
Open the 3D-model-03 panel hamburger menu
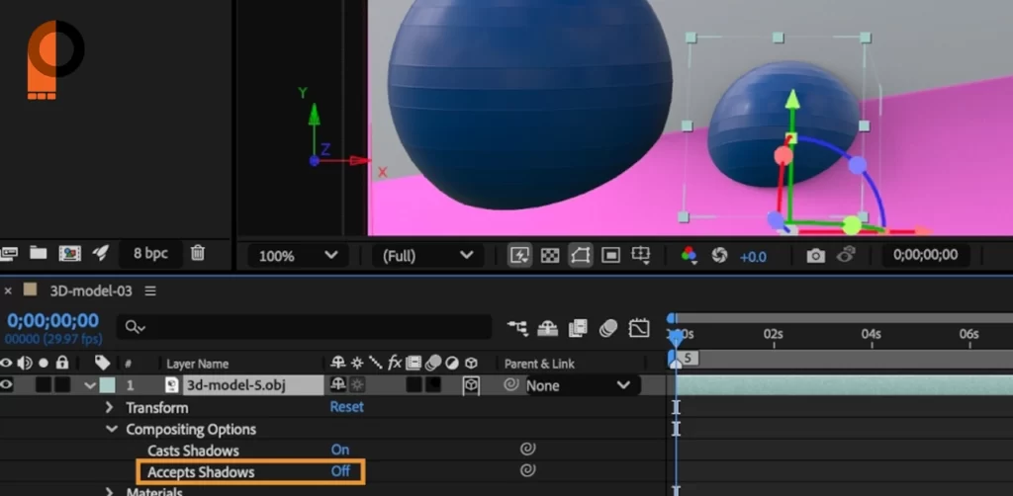(150, 290)
